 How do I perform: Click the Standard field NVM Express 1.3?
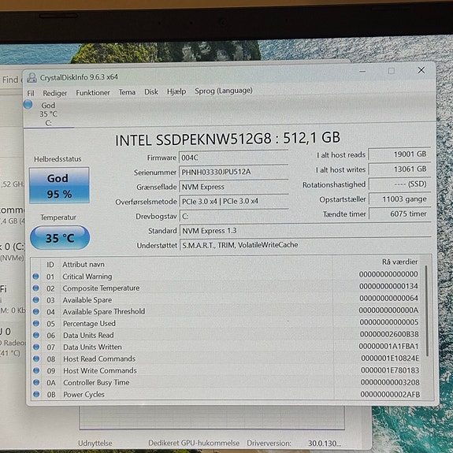point(305,231)
